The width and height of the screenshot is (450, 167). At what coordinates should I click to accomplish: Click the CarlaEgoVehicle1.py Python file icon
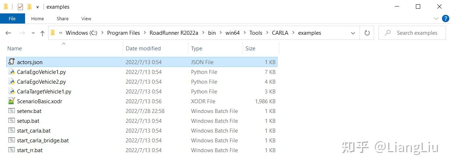pyautogui.click(x=11, y=72)
